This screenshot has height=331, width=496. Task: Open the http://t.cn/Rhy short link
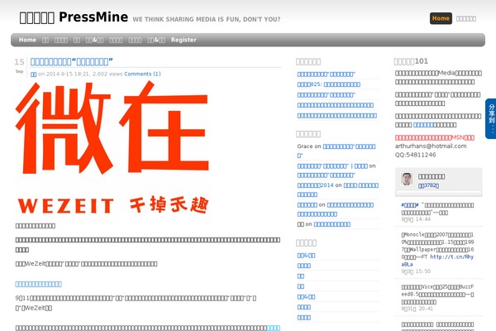click(x=437, y=261)
